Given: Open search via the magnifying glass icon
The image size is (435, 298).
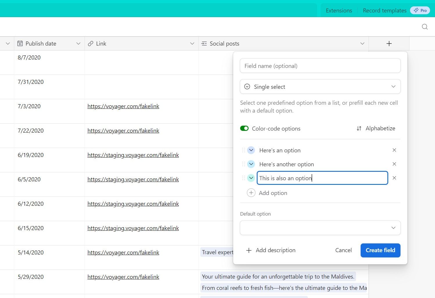Looking at the screenshot, I should pyautogui.click(x=425, y=26).
